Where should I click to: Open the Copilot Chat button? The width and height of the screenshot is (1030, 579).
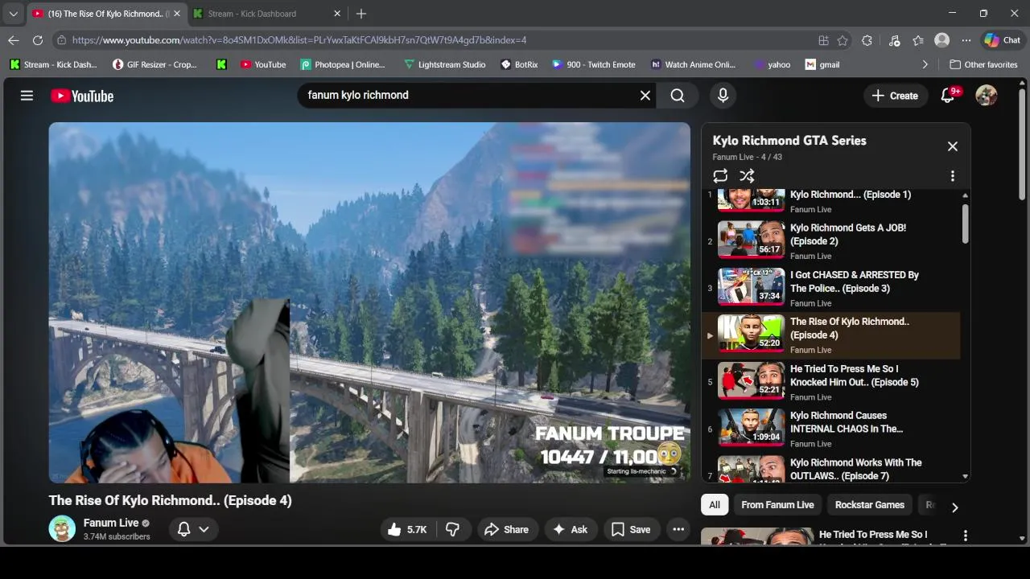click(1003, 40)
